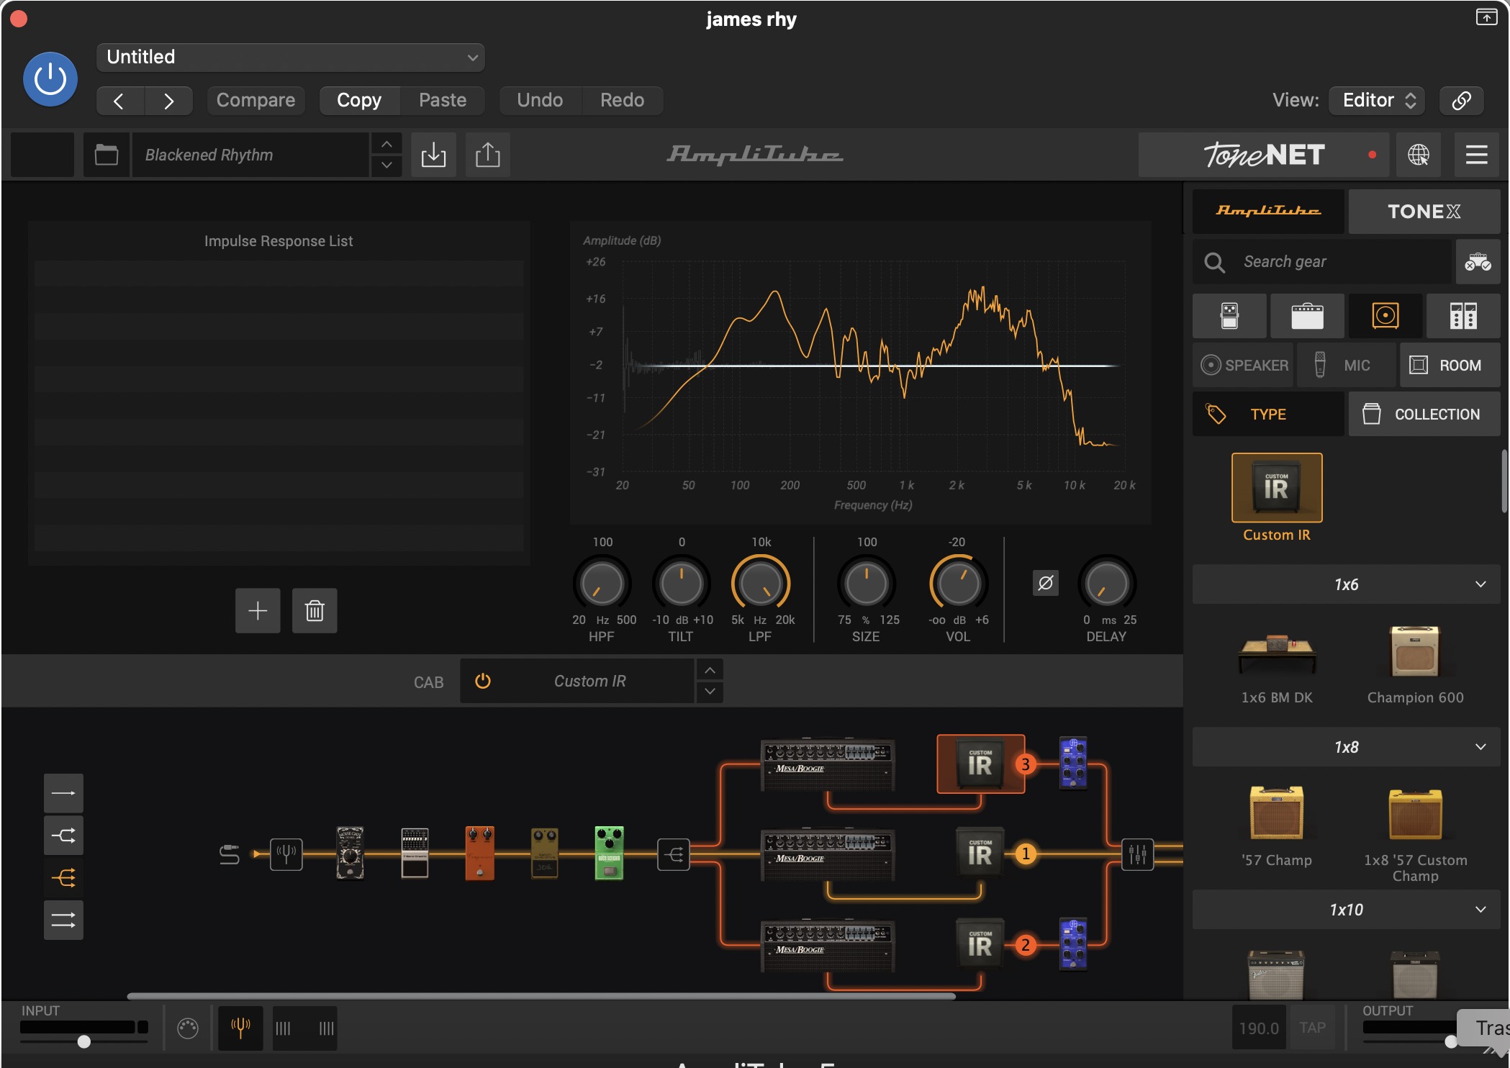Sort gear by COLLECTION
The width and height of the screenshot is (1510, 1068).
pos(1424,414)
